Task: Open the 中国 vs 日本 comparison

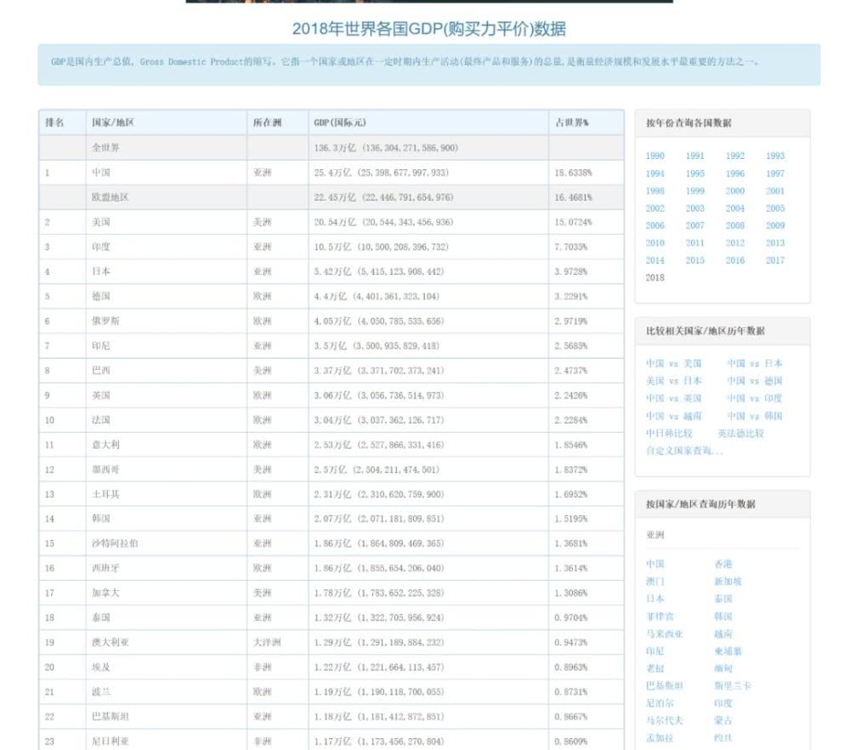Action: pyautogui.click(x=755, y=363)
